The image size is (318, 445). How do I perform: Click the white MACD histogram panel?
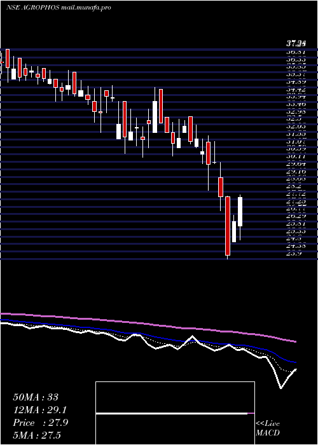click(x=175, y=413)
